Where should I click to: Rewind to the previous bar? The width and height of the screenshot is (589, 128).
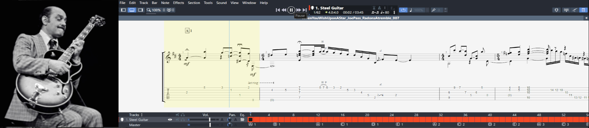point(284,10)
